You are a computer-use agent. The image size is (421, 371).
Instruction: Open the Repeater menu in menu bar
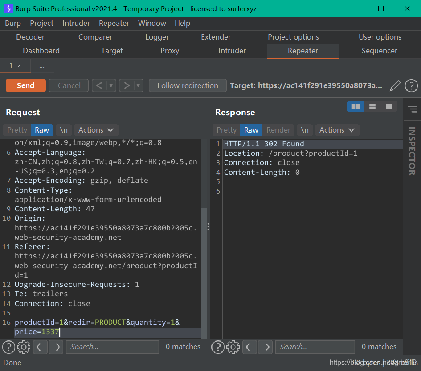(x=114, y=23)
